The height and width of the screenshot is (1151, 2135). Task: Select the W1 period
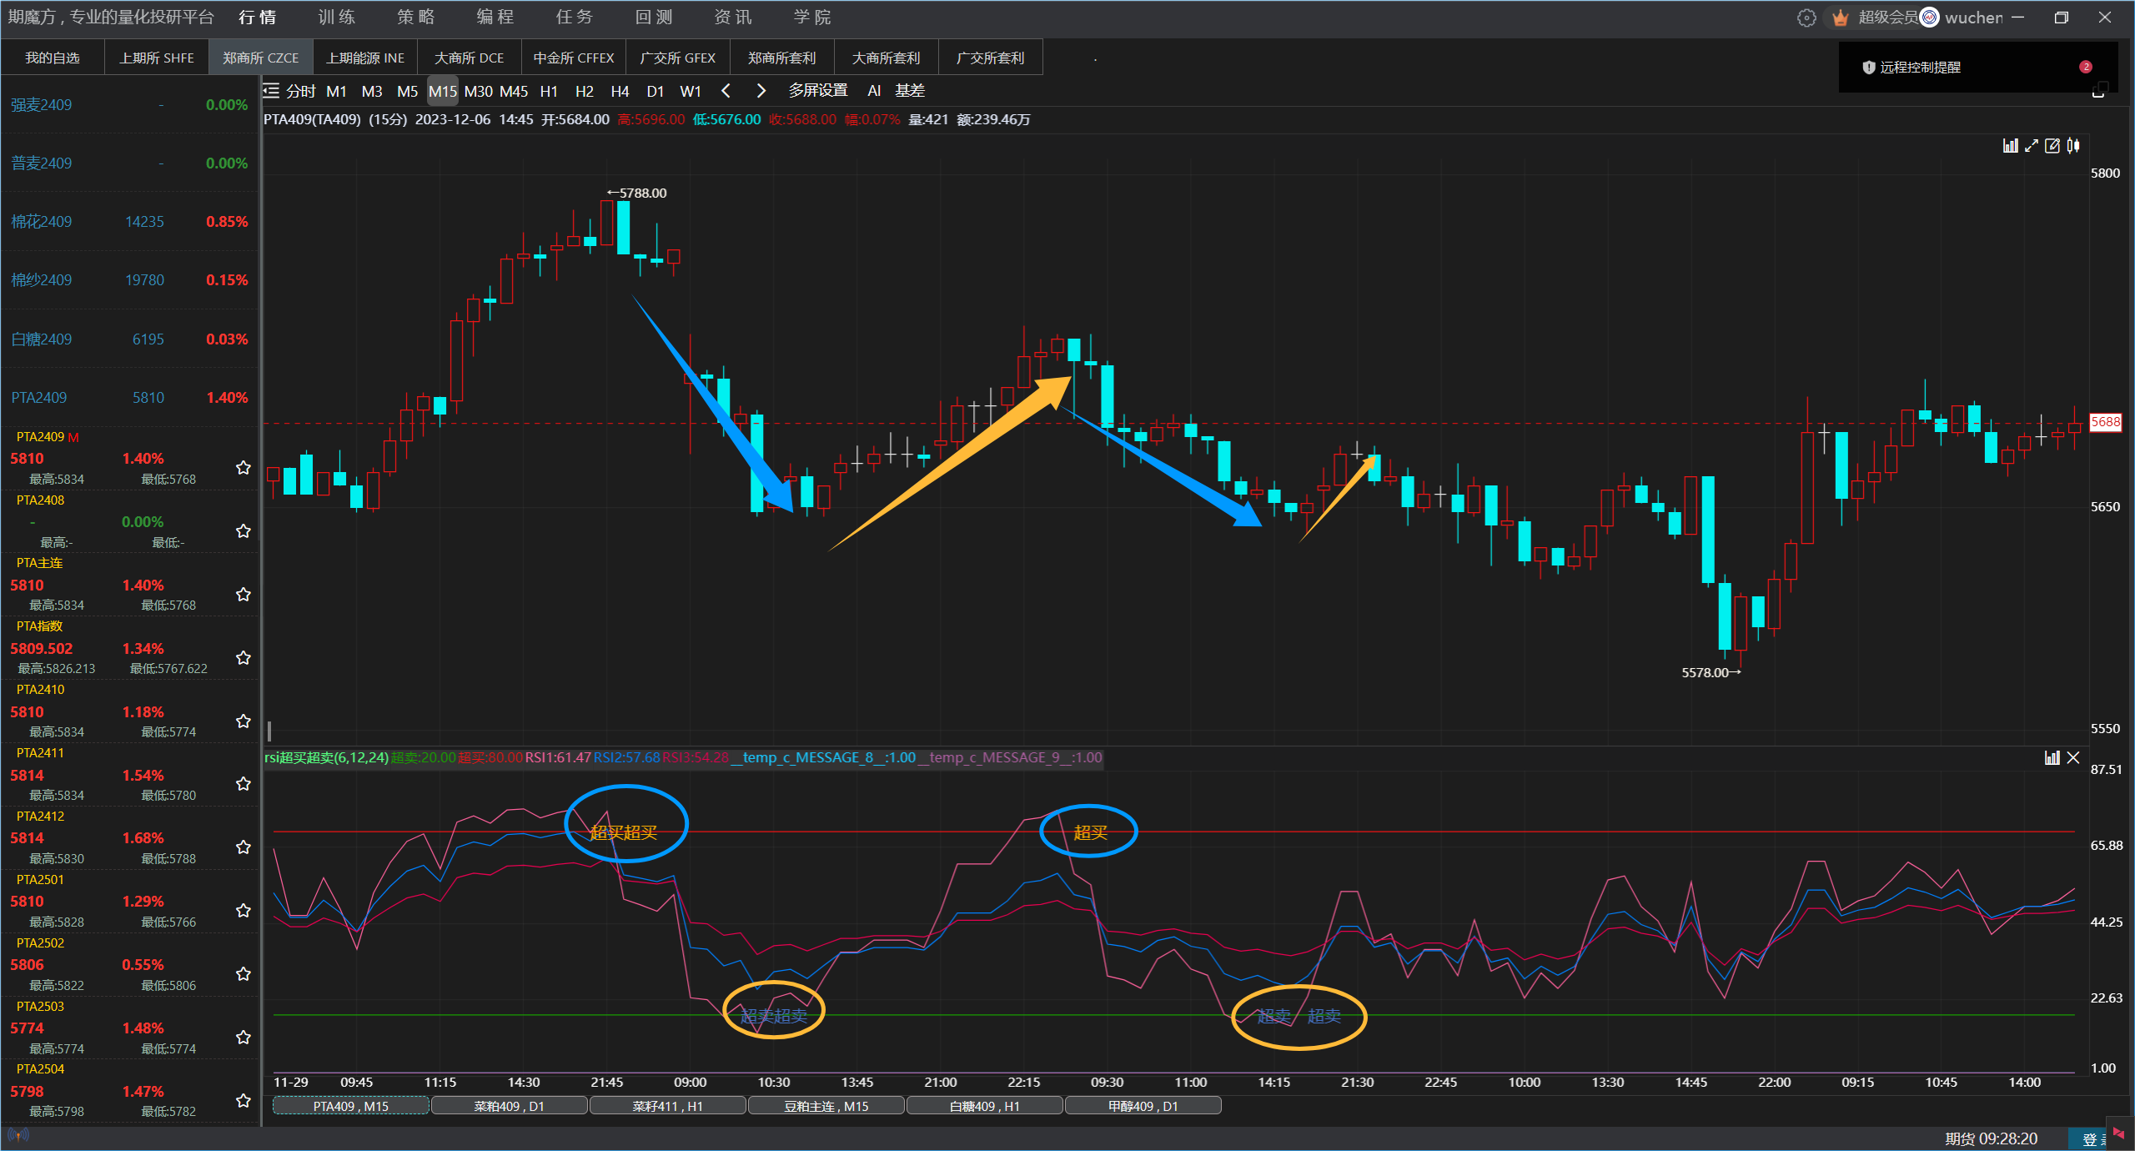click(691, 91)
